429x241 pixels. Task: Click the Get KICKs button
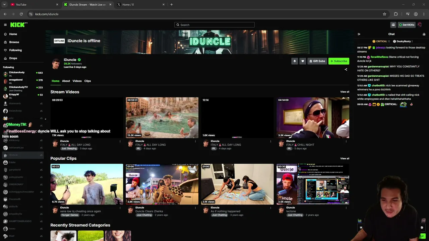(x=407, y=25)
